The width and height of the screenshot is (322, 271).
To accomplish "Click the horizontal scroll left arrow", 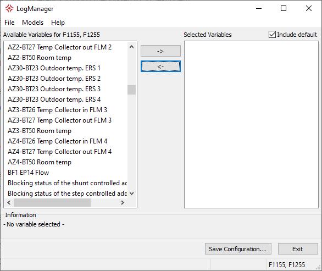I will coord(9,203).
